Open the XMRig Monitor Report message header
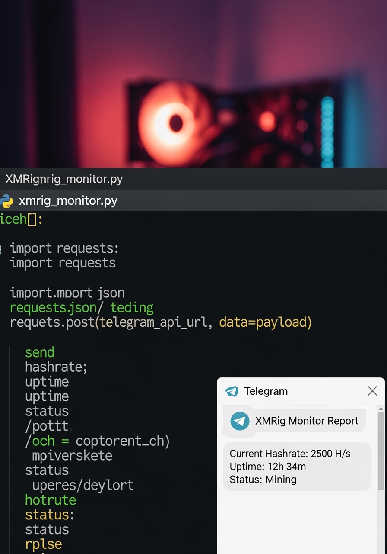The width and height of the screenshot is (387, 554). click(x=307, y=421)
